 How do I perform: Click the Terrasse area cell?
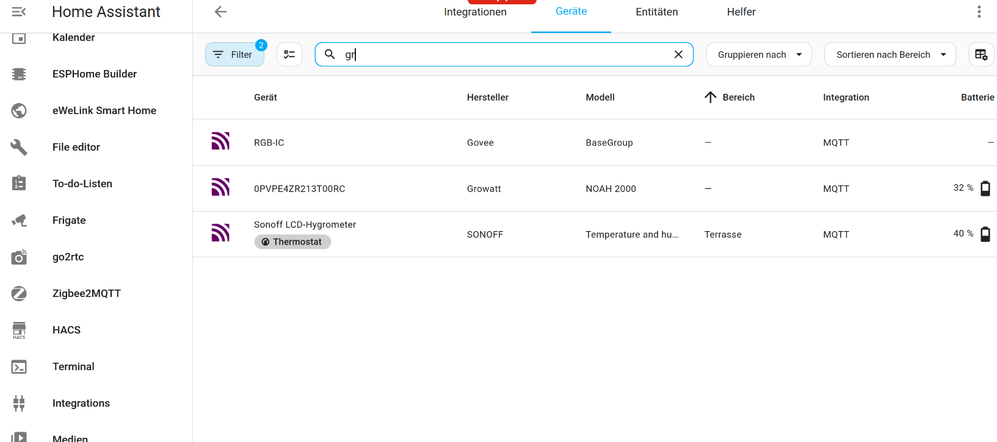tap(723, 235)
